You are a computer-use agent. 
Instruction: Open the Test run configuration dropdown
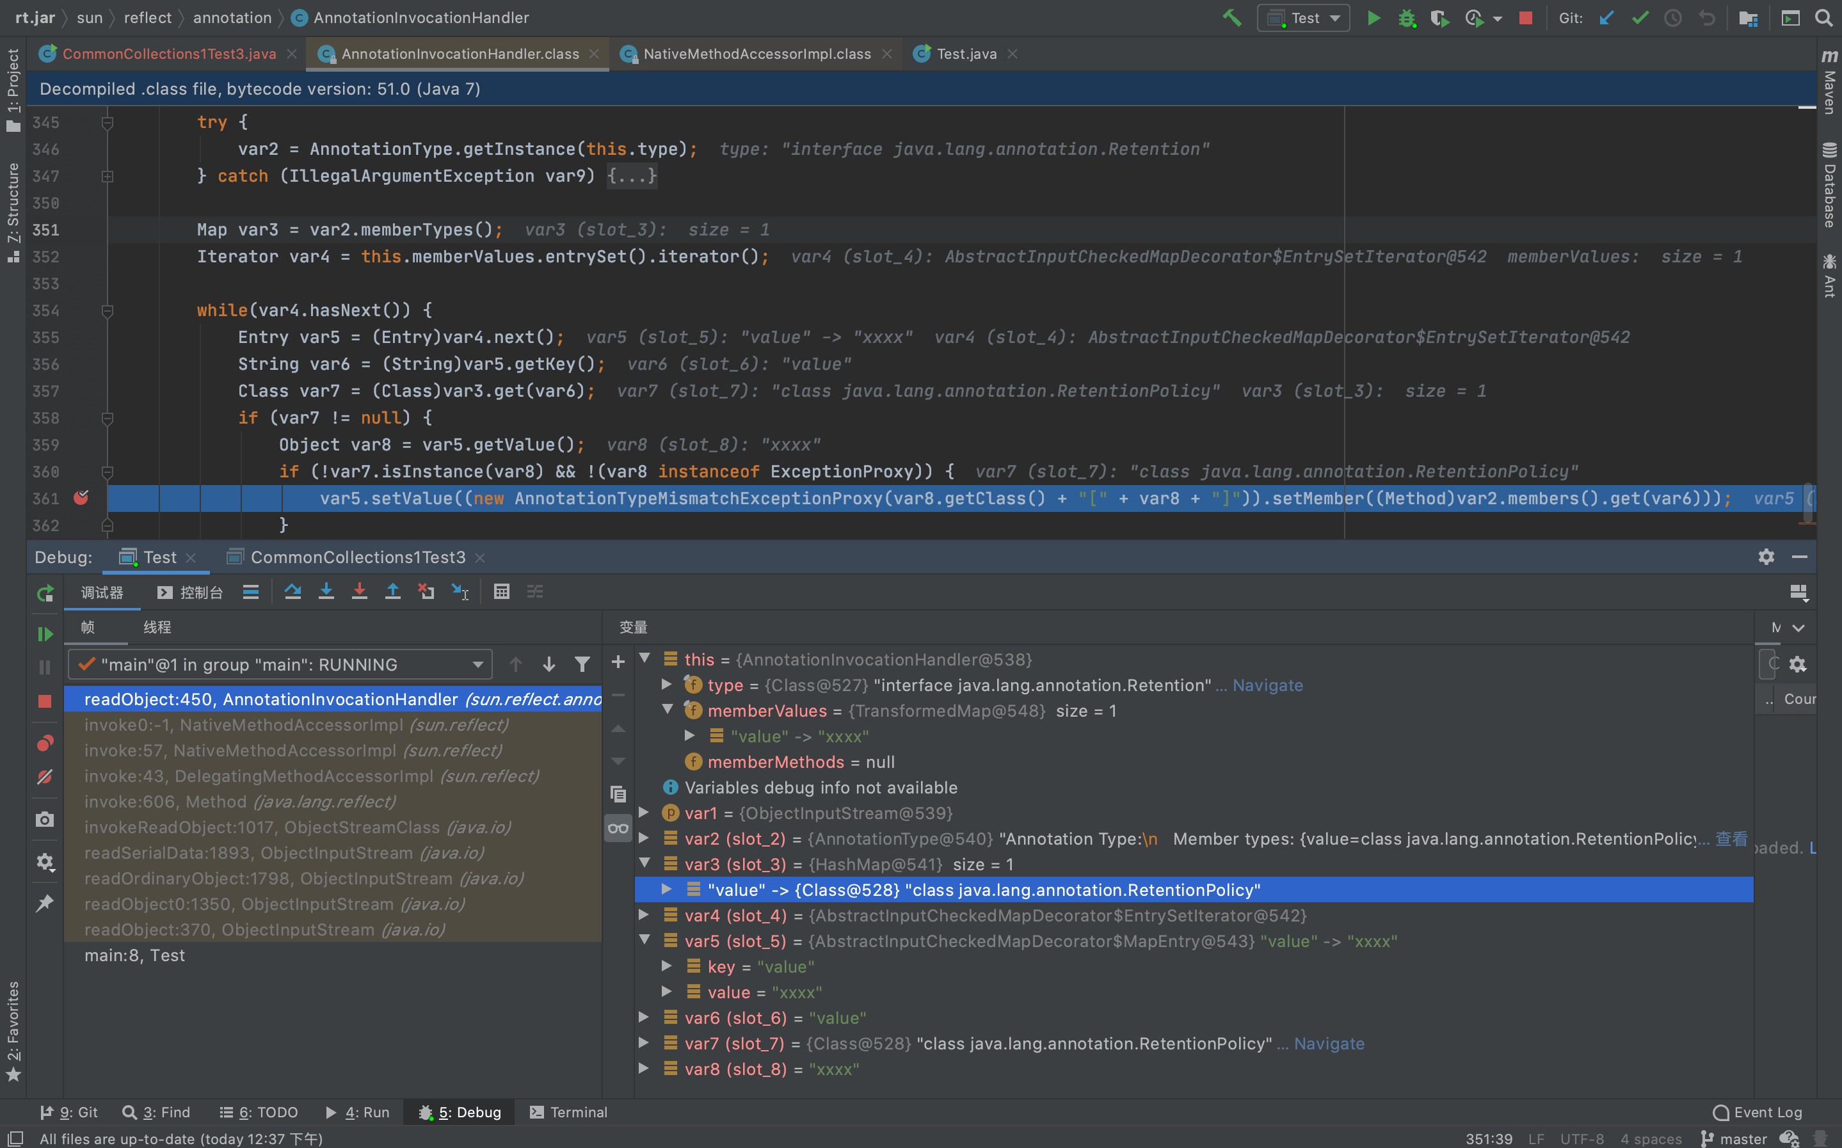1304,17
